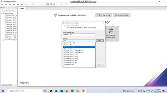Select D:\Windows 7x64 suggestion

click(x=79, y=65)
